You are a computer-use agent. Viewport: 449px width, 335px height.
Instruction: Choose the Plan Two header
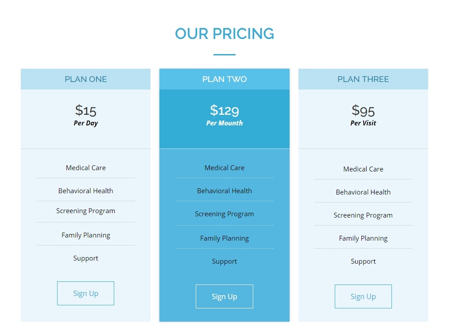click(224, 79)
